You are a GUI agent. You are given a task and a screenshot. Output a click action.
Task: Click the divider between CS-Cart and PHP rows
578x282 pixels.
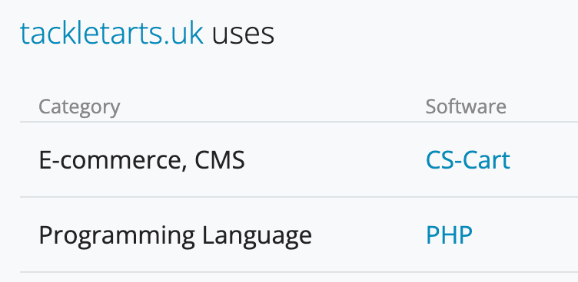(x=299, y=197)
